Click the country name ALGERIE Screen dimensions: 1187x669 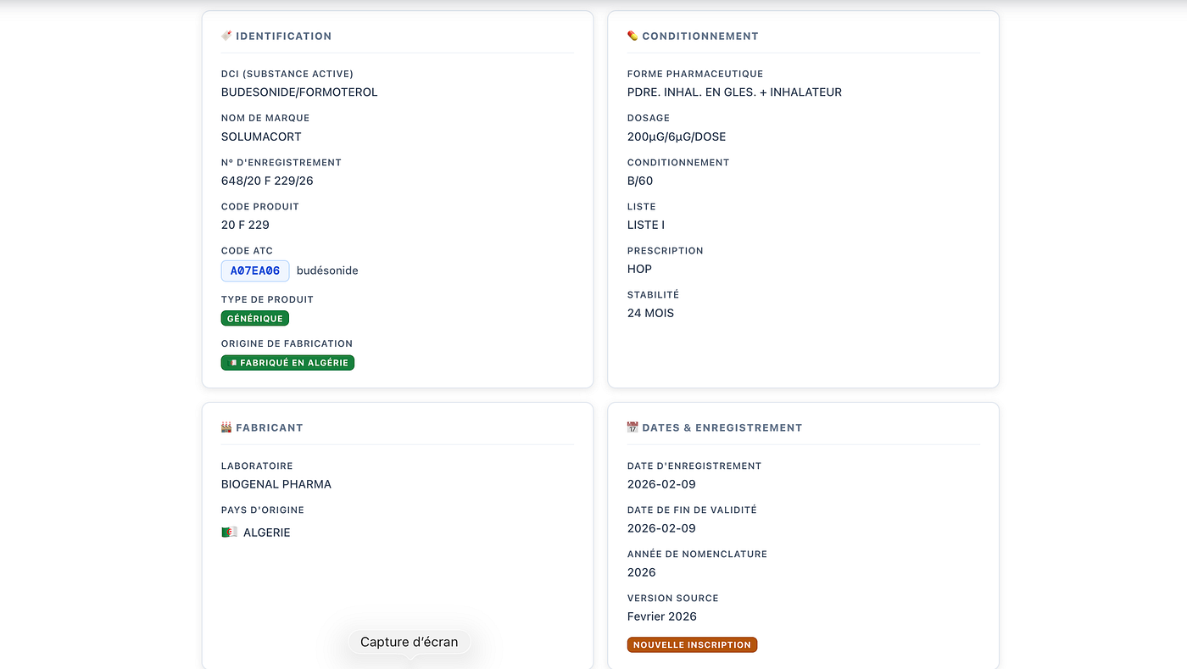(x=267, y=532)
